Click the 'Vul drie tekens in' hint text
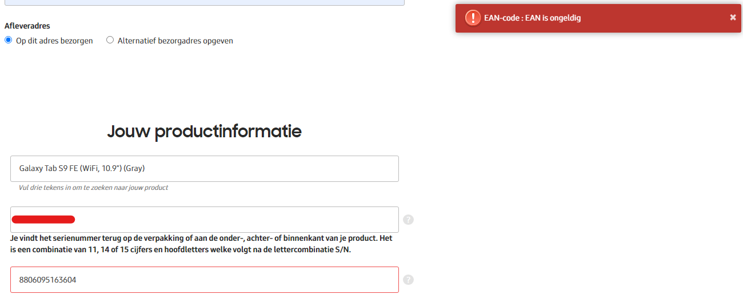This screenshot has height=298, width=743. coord(93,188)
